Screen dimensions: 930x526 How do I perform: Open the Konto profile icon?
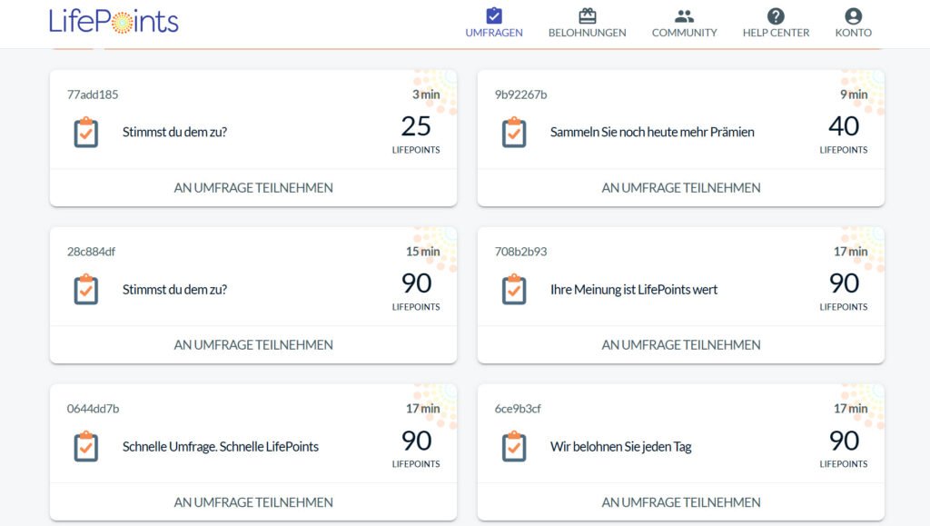tap(853, 15)
